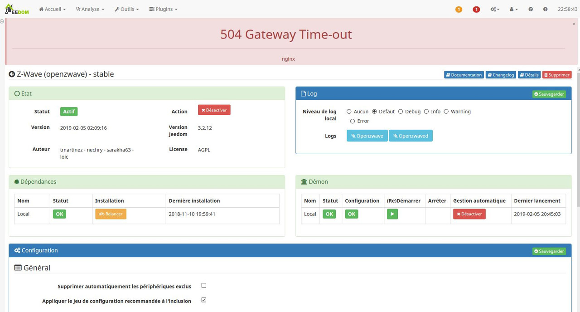The image size is (580, 312).
Task: Open the Analyse menu
Action: 90,9
